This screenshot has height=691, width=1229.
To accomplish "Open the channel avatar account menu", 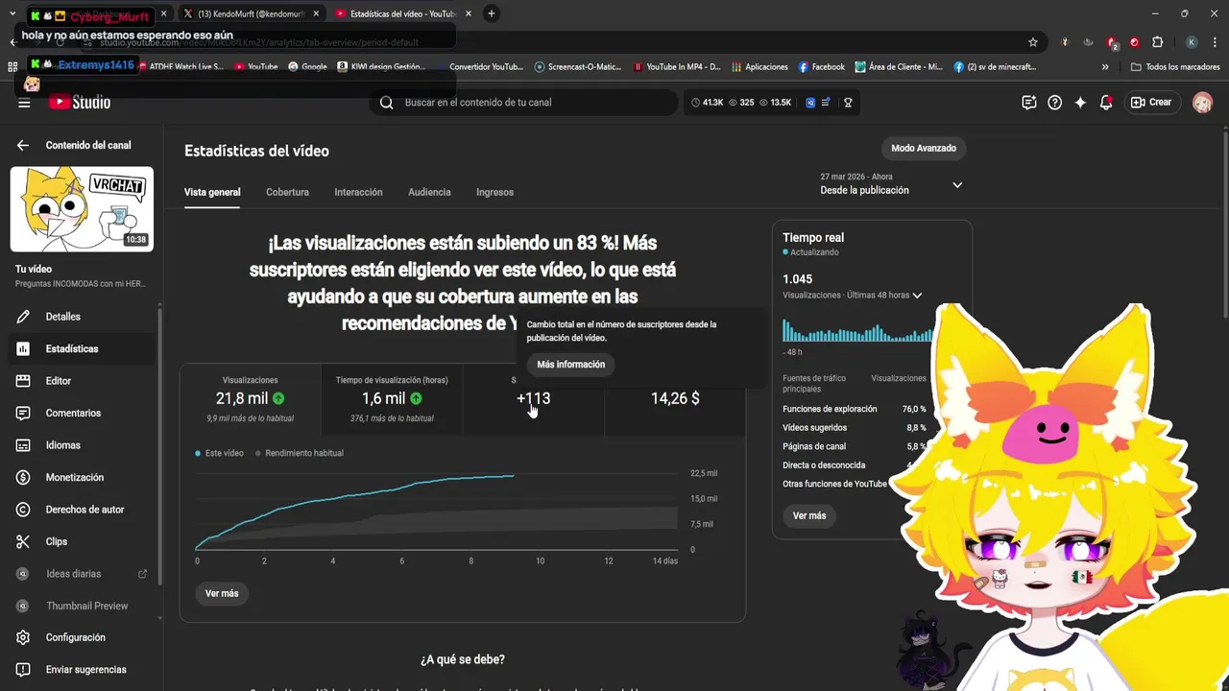I will [1202, 103].
